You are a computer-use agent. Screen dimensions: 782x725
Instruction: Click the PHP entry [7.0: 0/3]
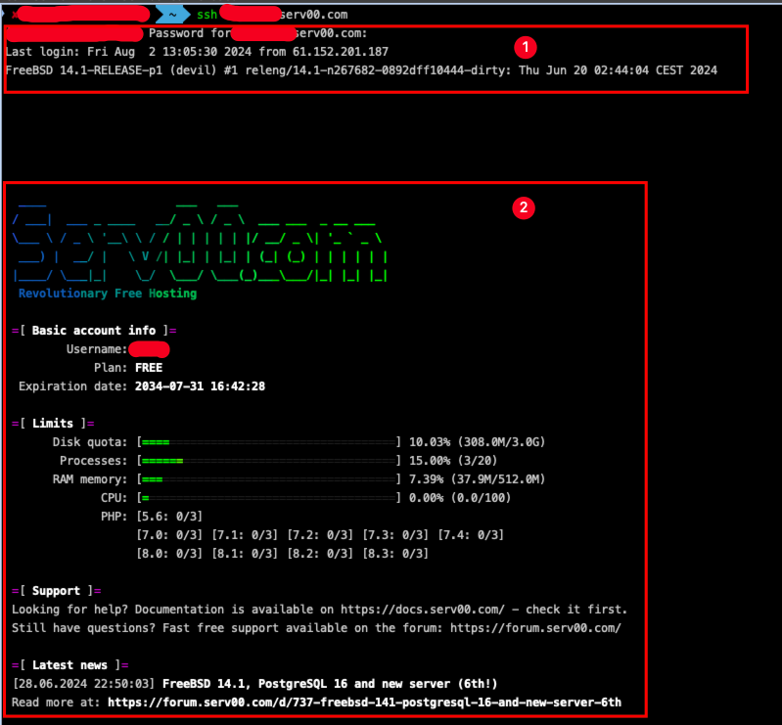(169, 535)
